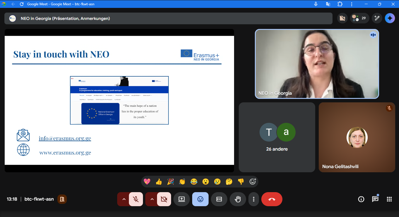
Task: Open the Gemini sparkle icon
Action: click(390, 18)
